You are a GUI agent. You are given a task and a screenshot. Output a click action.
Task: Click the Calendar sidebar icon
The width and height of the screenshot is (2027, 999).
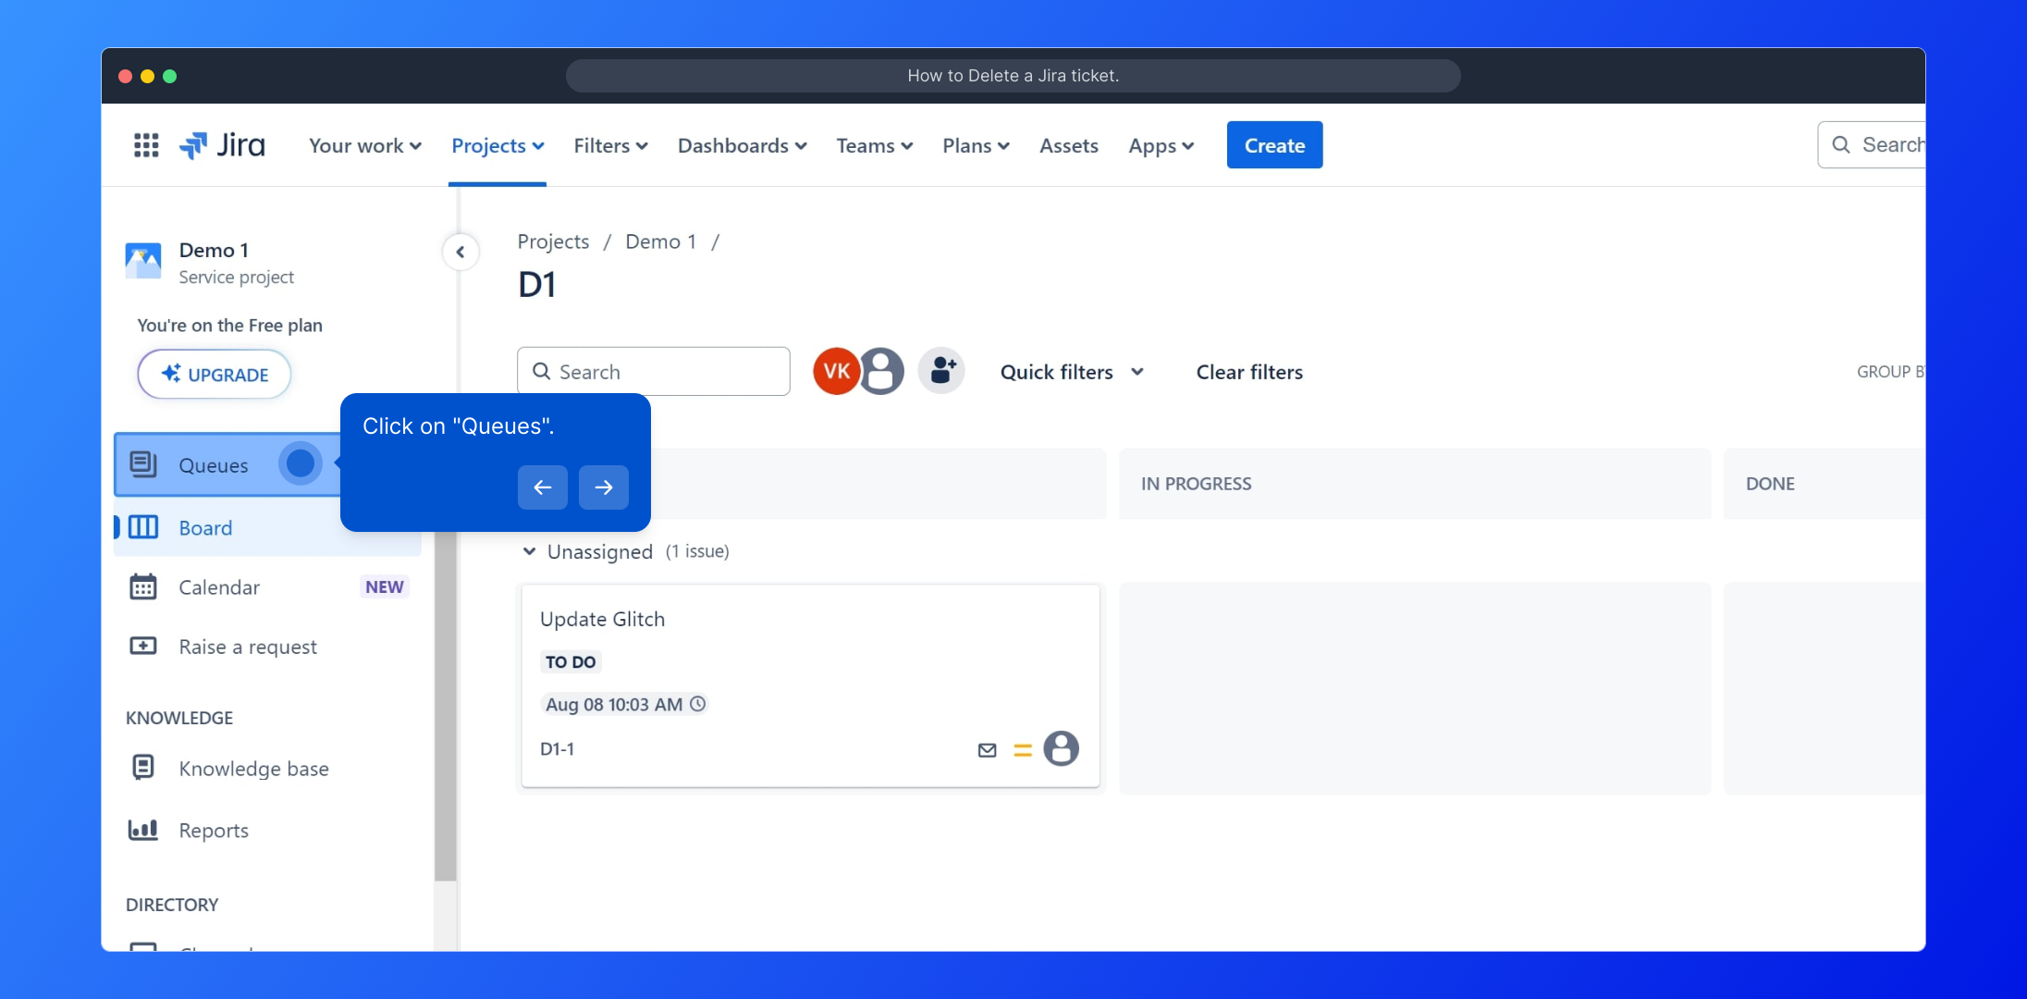(x=143, y=587)
